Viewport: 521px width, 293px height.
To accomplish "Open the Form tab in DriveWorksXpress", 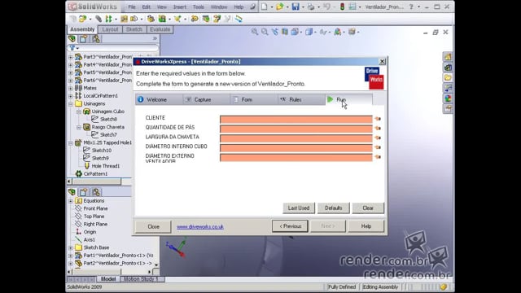I will (254, 99).
